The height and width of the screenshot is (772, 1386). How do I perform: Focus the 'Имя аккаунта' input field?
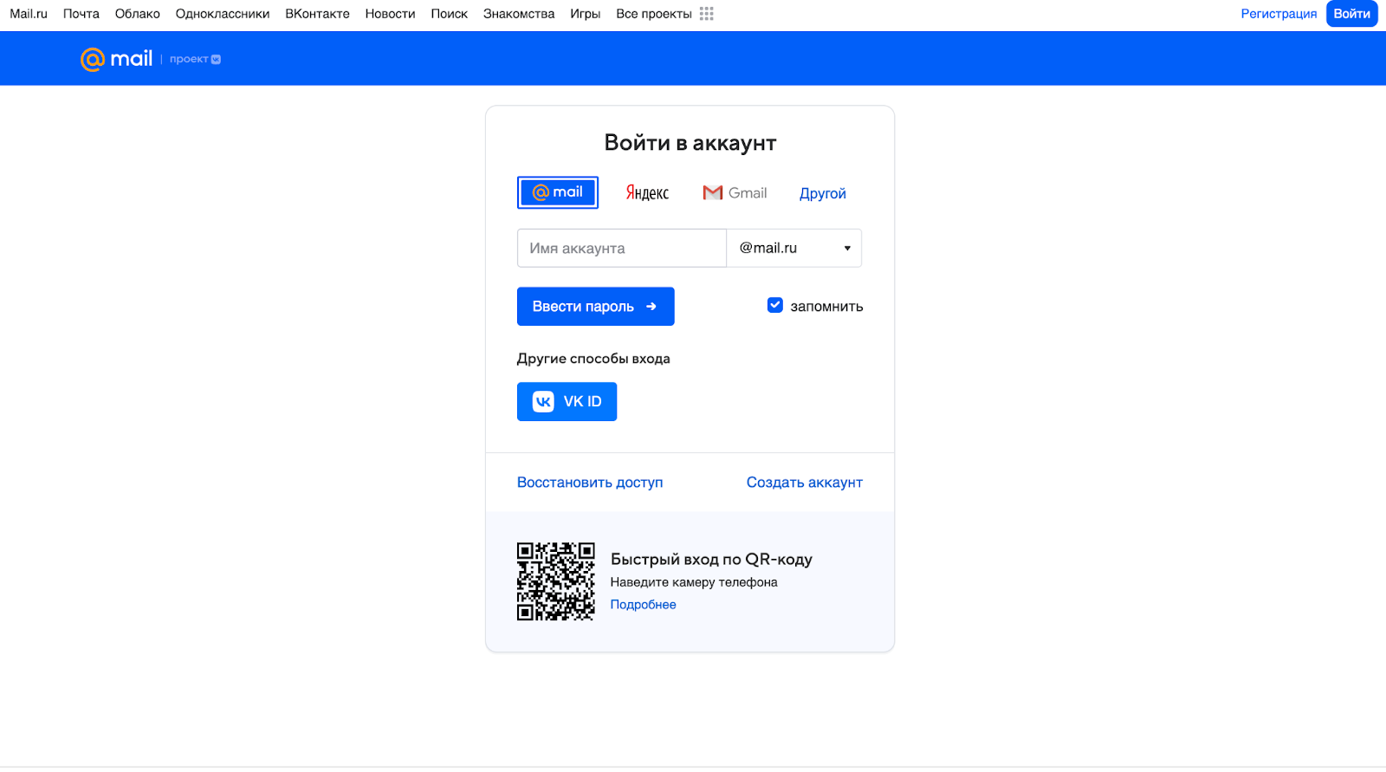[622, 248]
